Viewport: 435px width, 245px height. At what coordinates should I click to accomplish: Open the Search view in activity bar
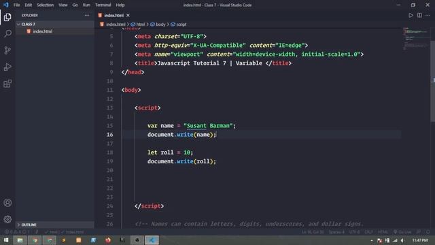pyautogui.click(x=7, y=34)
